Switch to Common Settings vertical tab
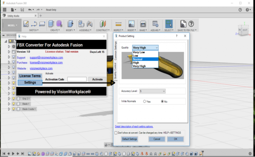Image resolution: width=255 pixels, height=157 pixels. (x=116, y=51)
